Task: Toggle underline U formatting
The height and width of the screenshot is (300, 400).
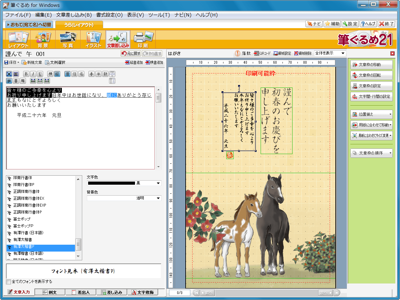Action: tap(40, 74)
